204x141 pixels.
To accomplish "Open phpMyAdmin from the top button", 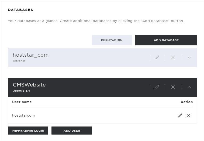I will point(112,40).
